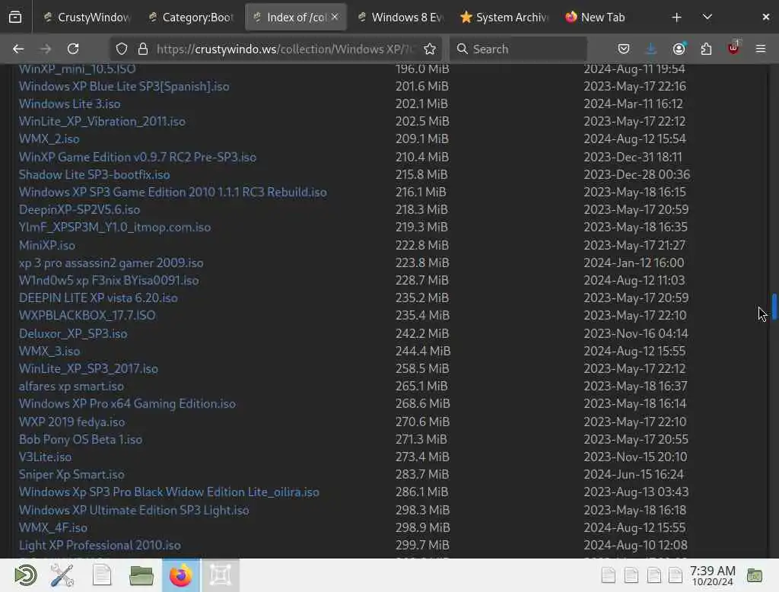Download Sniper Xp Smart.iso
779x592 pixels.
[72, 475]
